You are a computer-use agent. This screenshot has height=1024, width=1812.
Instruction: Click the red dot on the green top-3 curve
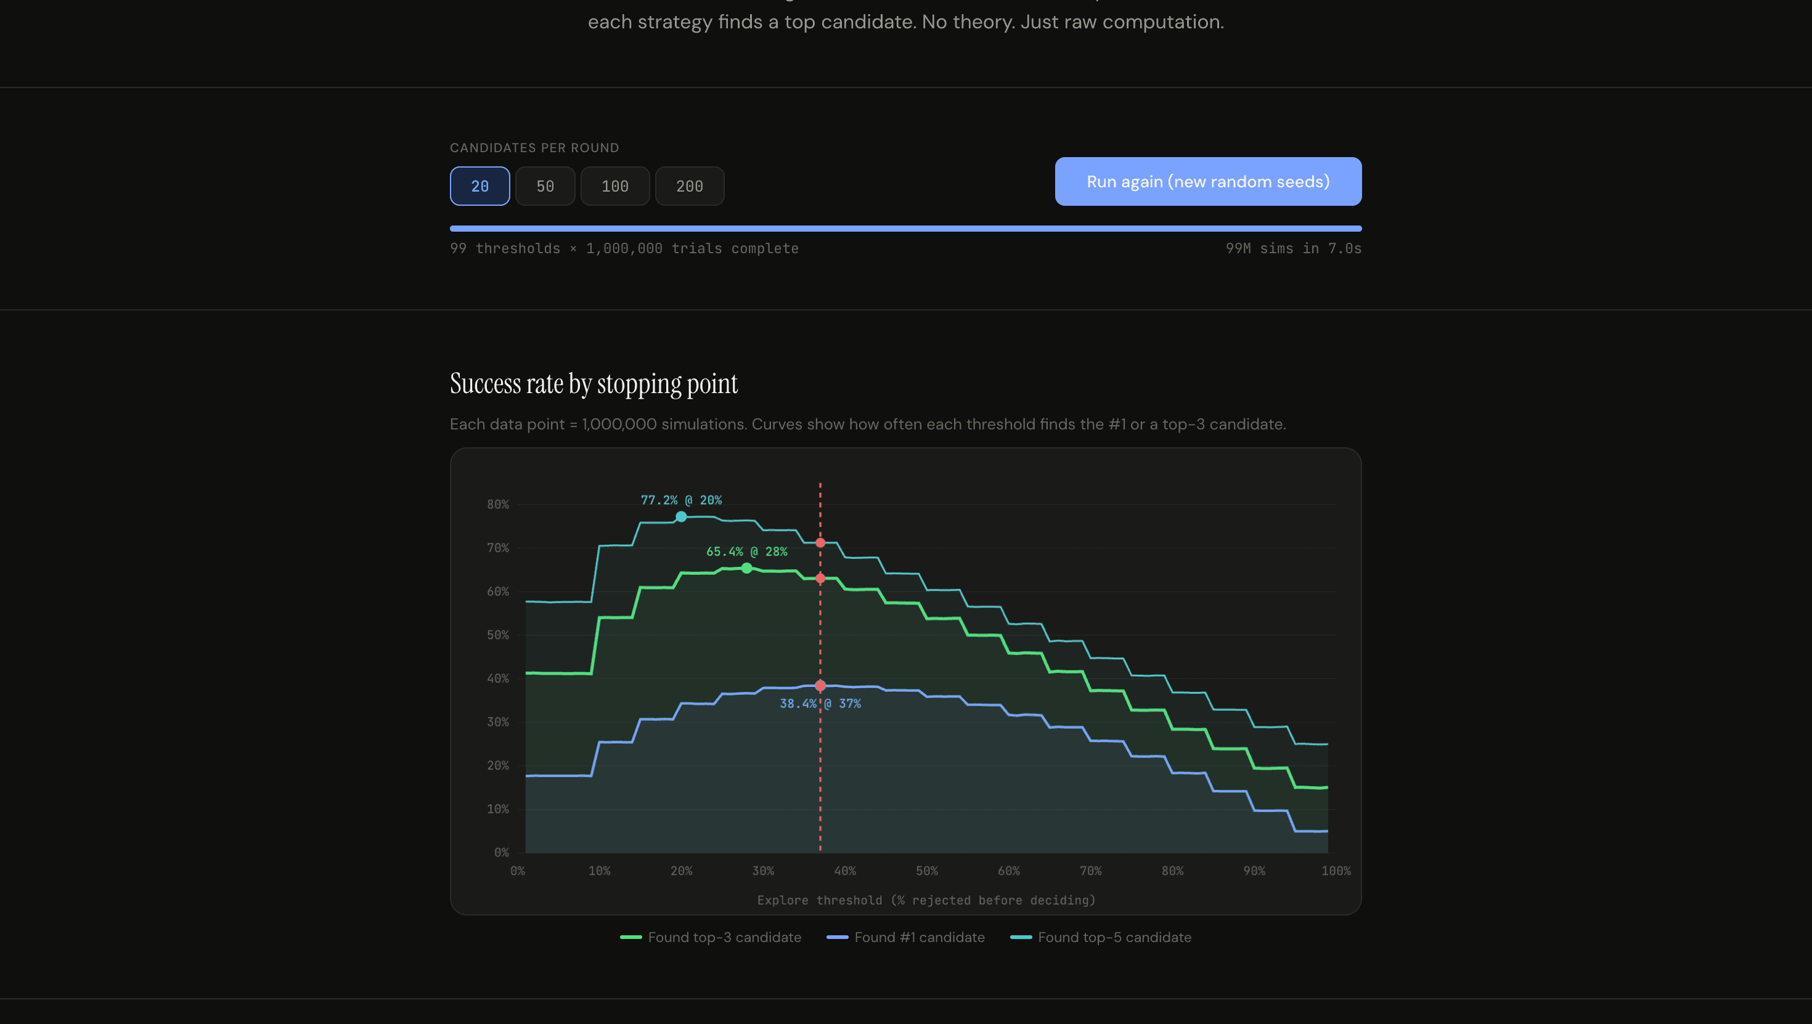(x=820, y=578)
